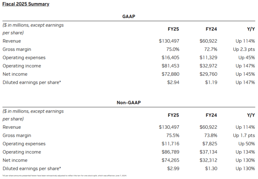Viewport: 258px width, 179px height.
Task: Click GAAP FY24 net income $29,760
Action: [208, 74]
